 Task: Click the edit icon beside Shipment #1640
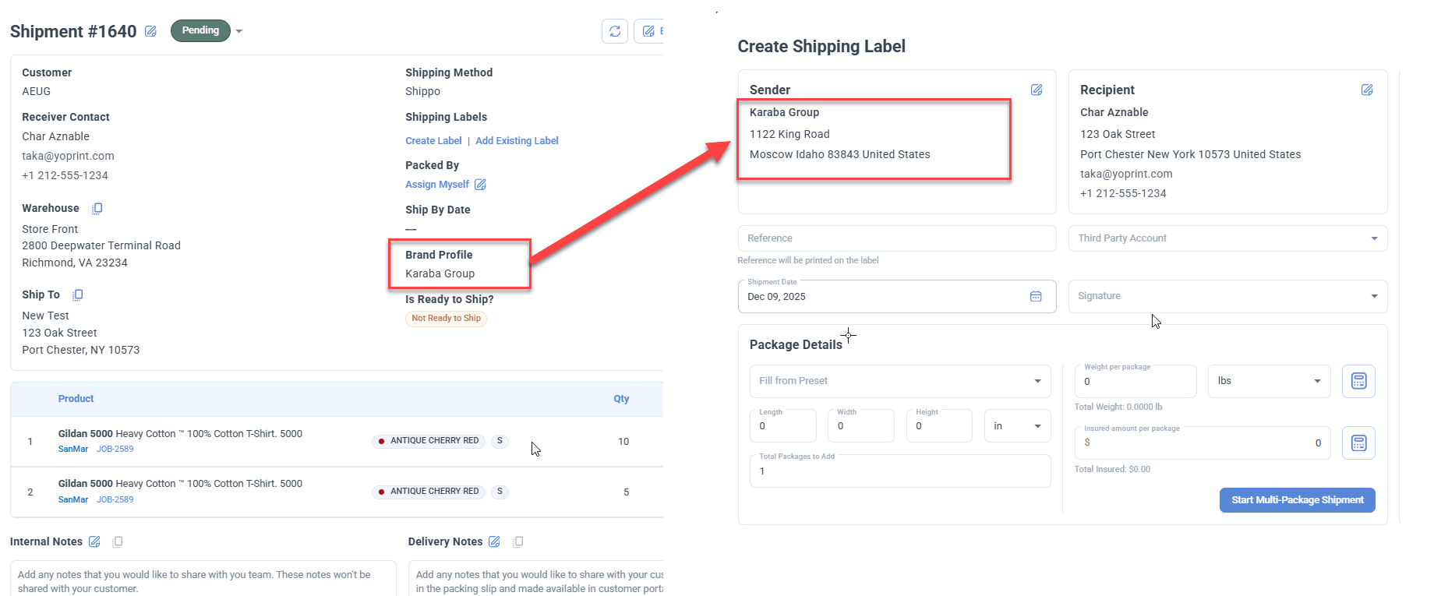pos(151,31)
